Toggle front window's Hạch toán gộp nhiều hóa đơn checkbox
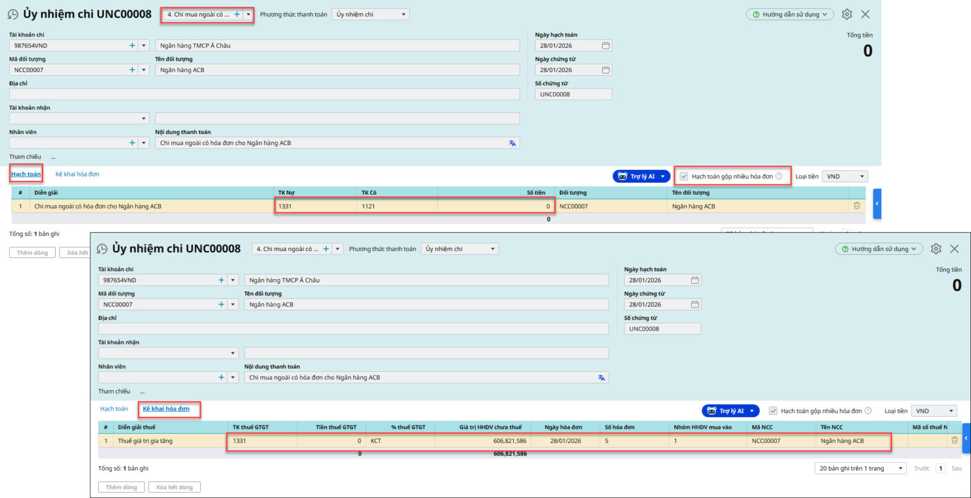 click(x=773, y=411)
